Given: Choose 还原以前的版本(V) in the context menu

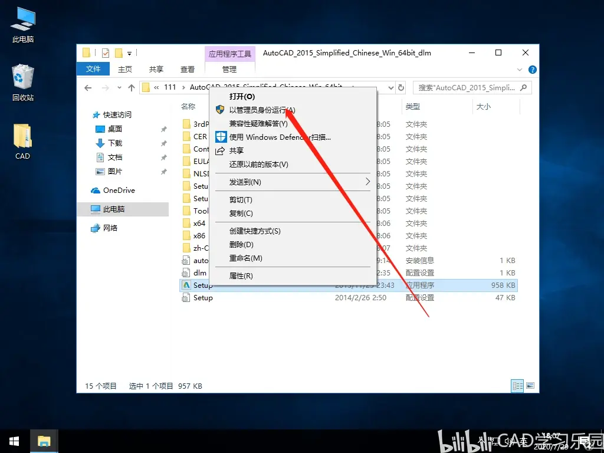Looking at the screenshot, I should (293, 165).
